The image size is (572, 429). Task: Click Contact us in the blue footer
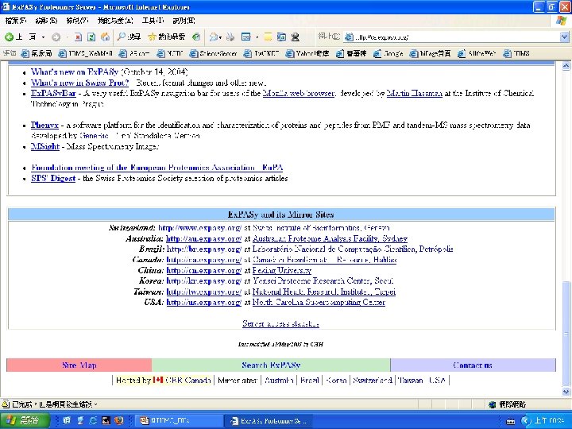coord(473,365)
